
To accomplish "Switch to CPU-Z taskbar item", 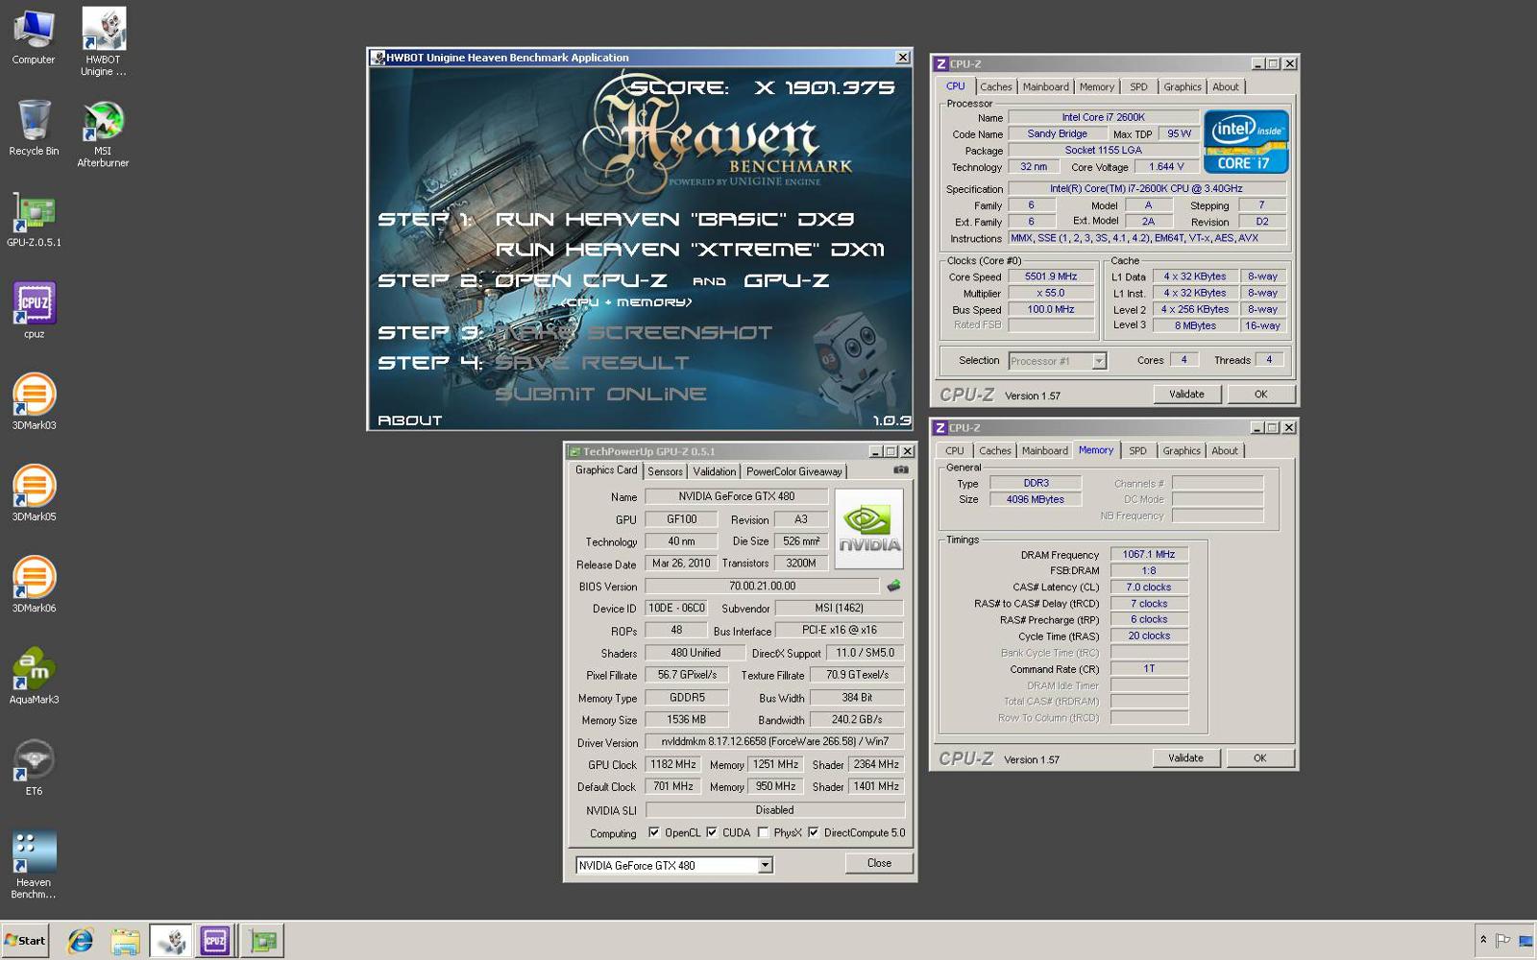I will point(215,942).
